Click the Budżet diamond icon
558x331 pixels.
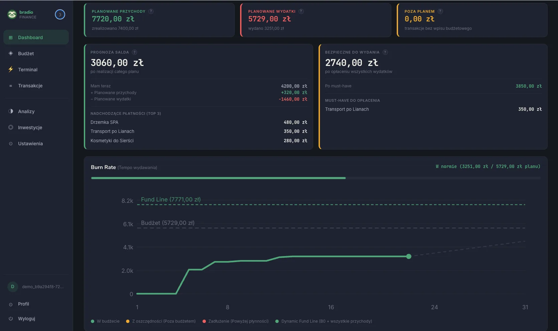[10, 54]
